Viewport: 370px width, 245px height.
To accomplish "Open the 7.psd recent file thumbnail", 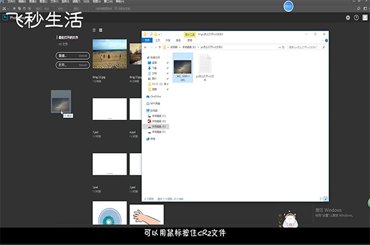I will [110, 109].
